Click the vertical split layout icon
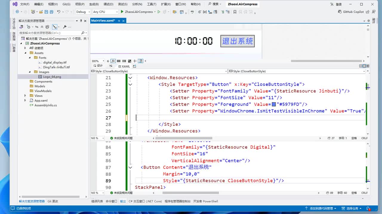Screen dimensions: 382x214 tap(361, 66)
